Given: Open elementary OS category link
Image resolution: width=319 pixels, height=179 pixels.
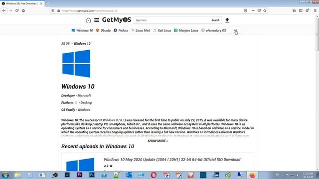Looking at the screenshot, I should (x=214, y=30).
